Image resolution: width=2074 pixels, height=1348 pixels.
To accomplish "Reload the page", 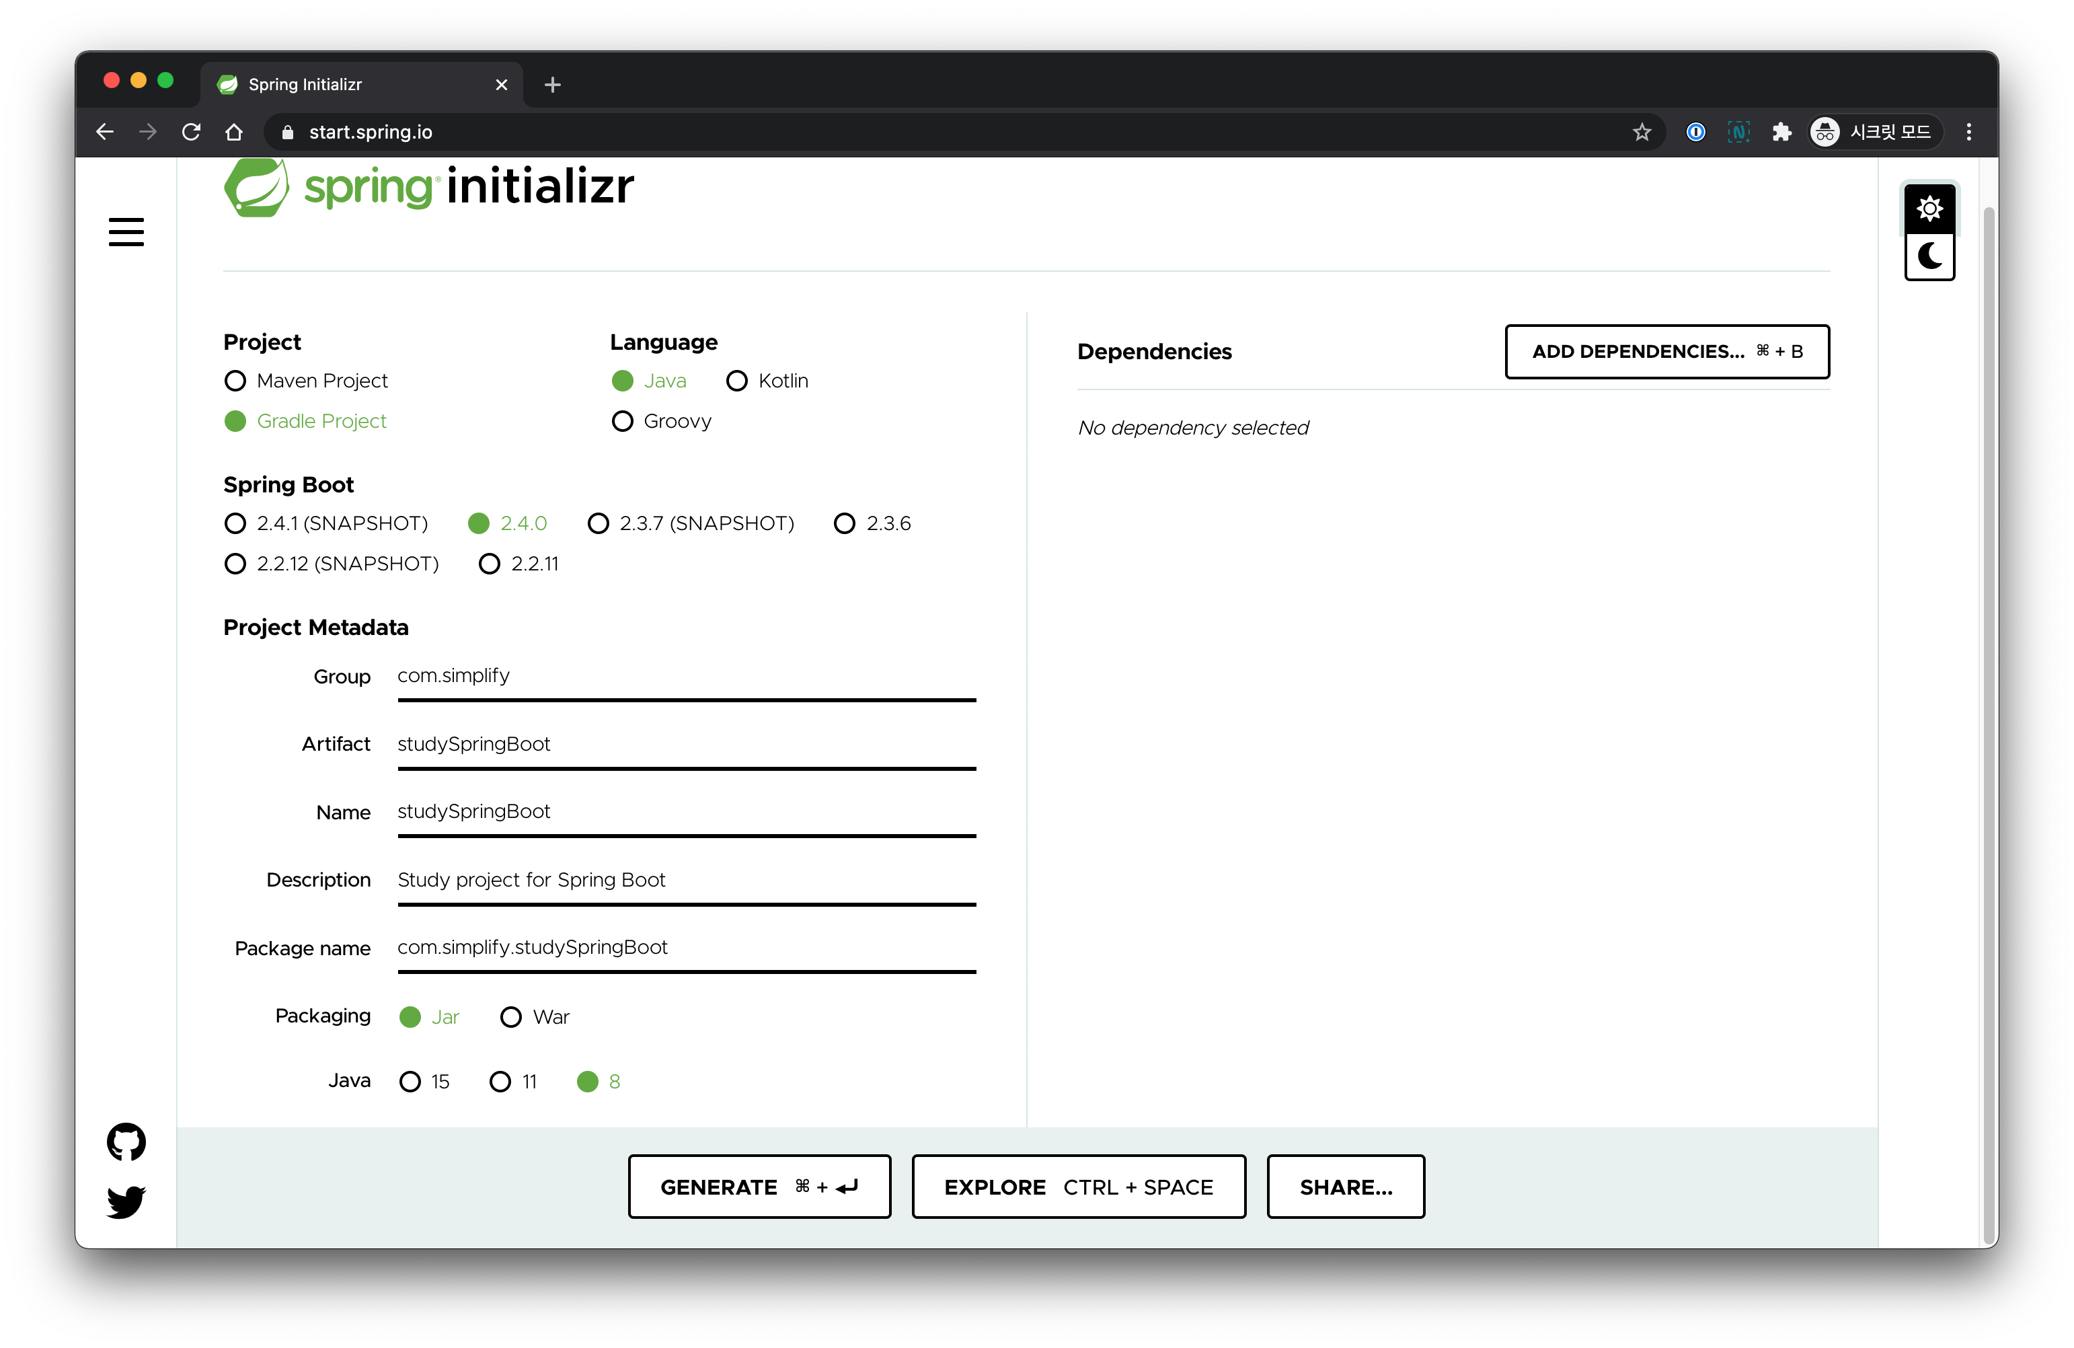I will pos(191,132).
